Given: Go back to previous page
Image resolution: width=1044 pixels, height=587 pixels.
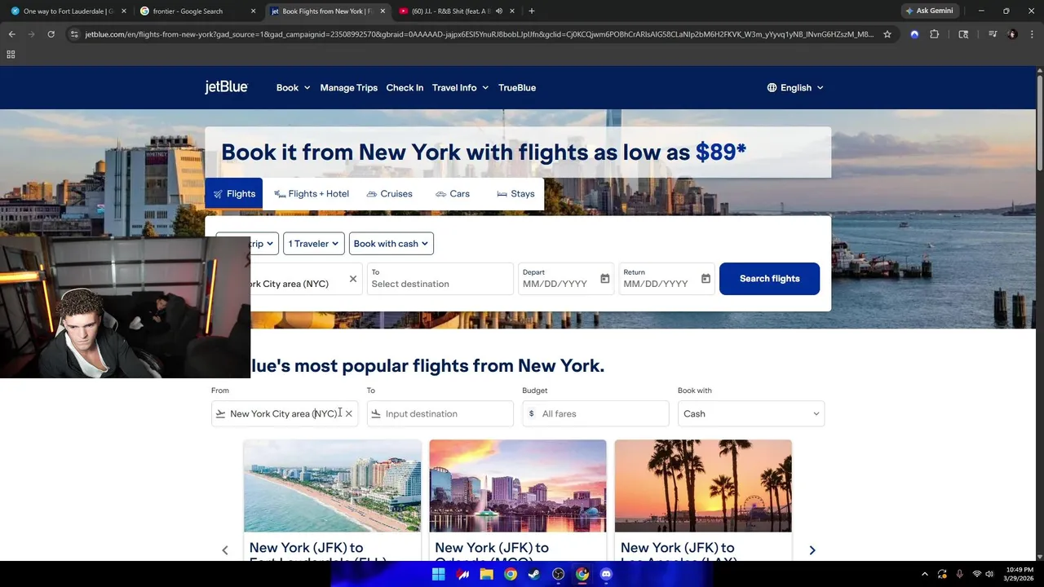Looking at the screenshot, I should [x=11, y=34].
